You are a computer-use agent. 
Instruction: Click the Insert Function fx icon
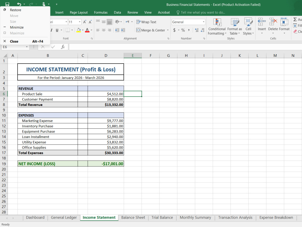pos(63,47)
